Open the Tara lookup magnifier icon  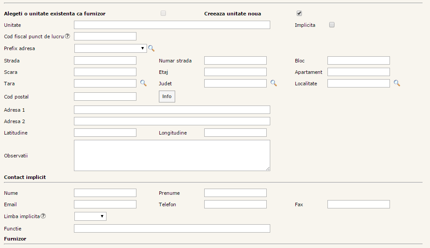[143, 83]
